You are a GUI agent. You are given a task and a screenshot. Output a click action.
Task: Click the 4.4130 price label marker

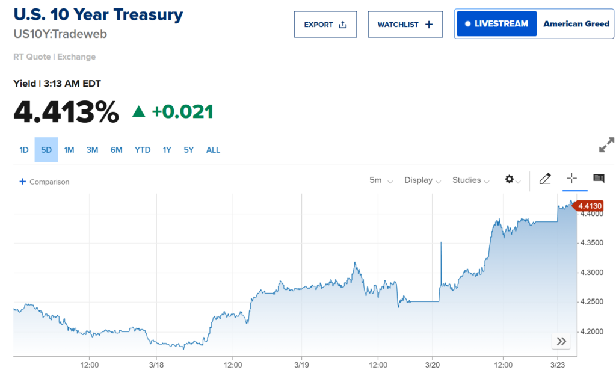click(x=590, y=206)
